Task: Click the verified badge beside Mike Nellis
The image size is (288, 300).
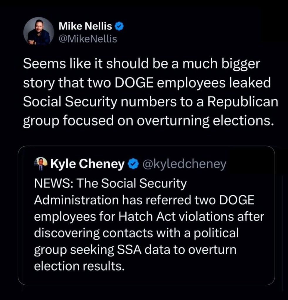Action: pos(119,27)
